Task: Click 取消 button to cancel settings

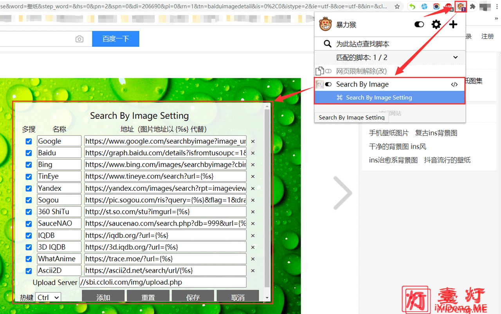Action: [x=238, y=296]
